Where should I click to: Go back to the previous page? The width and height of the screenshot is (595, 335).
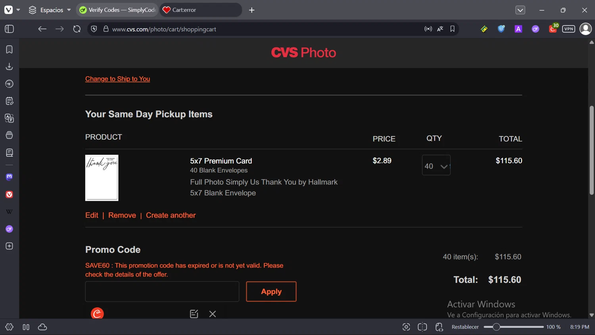click(42, 29)
